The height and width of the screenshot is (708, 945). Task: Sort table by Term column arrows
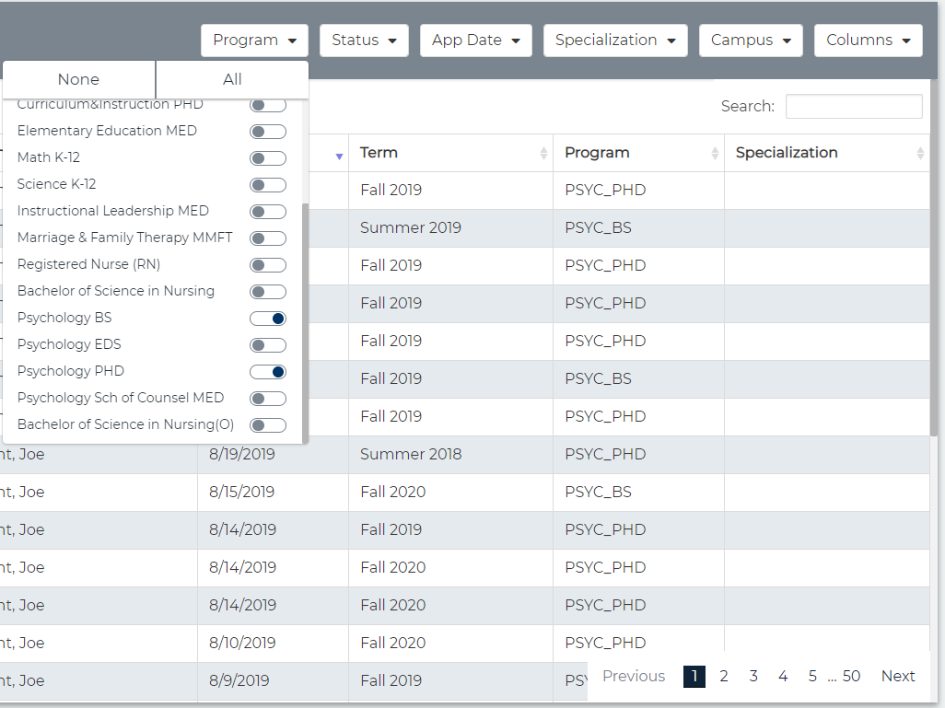click(x=543, y=154)
